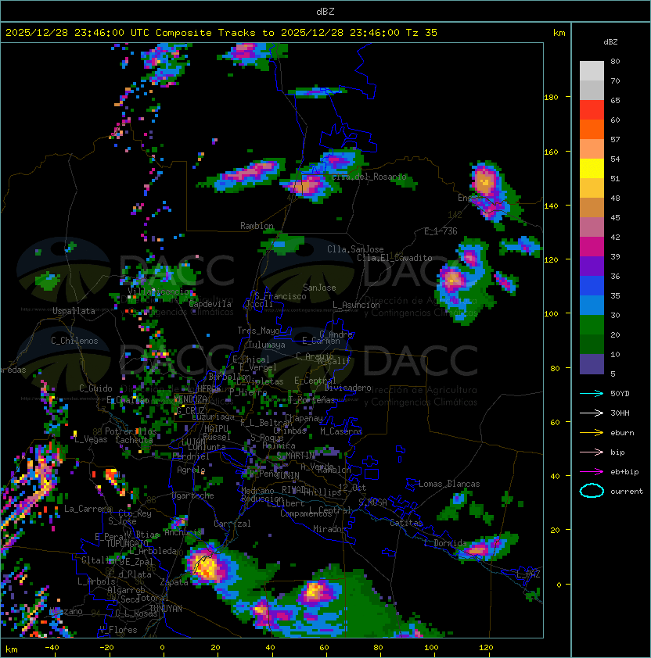Choose the dark green 10-20 dBZ swatch
This screenshot has width=651, height=658.
[x=592, y=345]
